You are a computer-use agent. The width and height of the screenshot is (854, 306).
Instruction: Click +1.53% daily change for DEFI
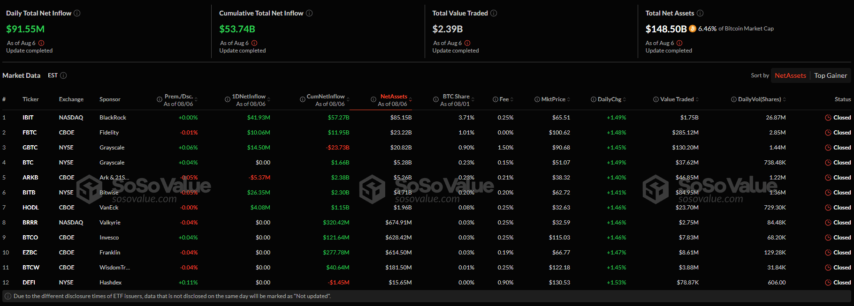[x=617, y=283]
